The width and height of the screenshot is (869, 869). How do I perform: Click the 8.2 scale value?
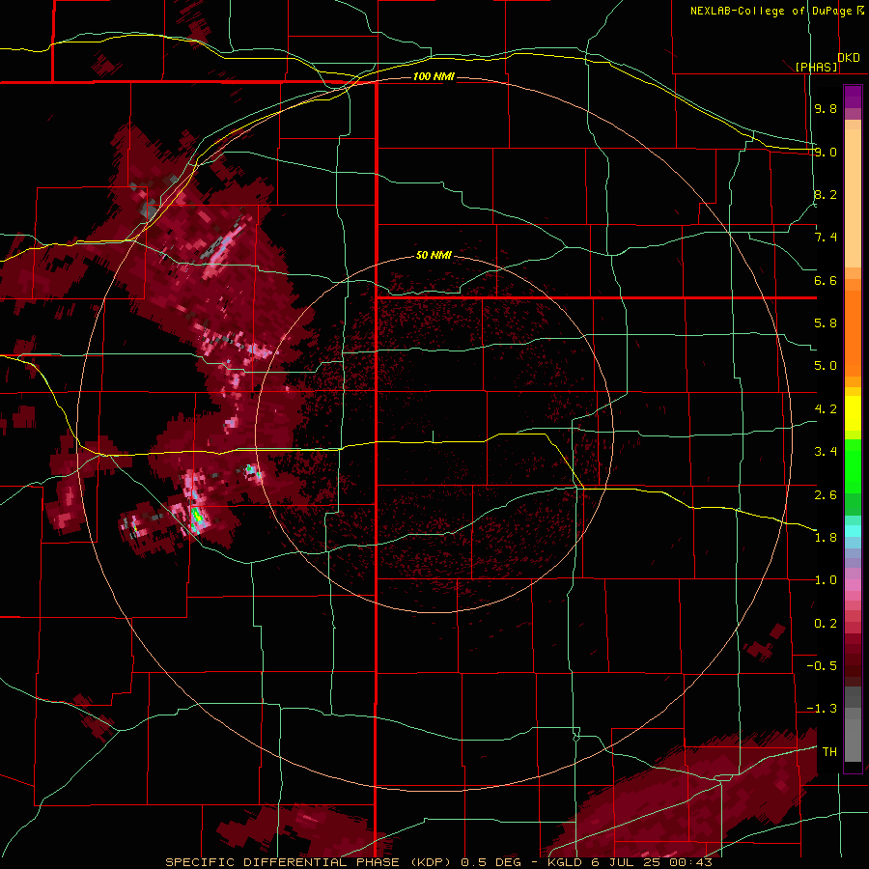(826, 194)
